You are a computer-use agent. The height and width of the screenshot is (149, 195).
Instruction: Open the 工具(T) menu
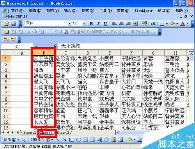pyautogui.click(x=105, y=11)
